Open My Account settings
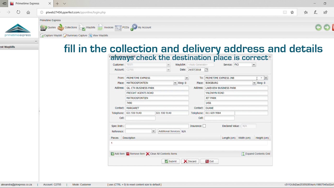334x188 pixels. point(141,27)
